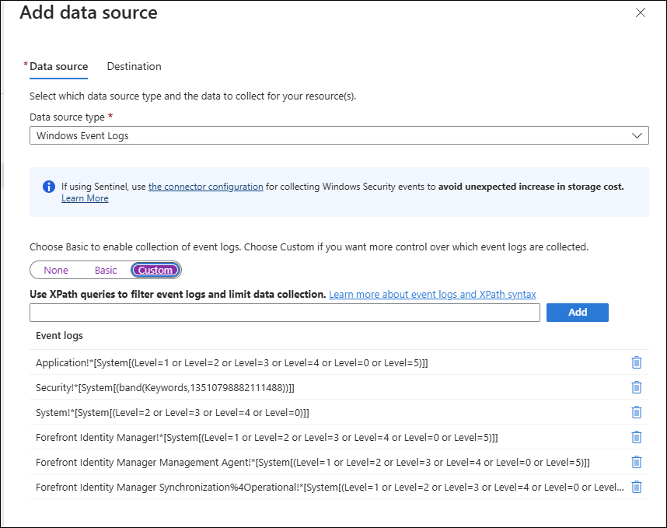Open Learn more about XPath syntax link
The width and height of the screenshot is (667, 528).
pyautogui.click(x=432, y=295)
